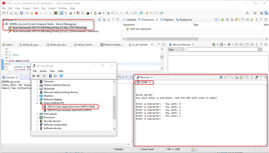Open a terminal from the main toolbar
Viewport: 269px width, 153px height.
pos(22,13)
